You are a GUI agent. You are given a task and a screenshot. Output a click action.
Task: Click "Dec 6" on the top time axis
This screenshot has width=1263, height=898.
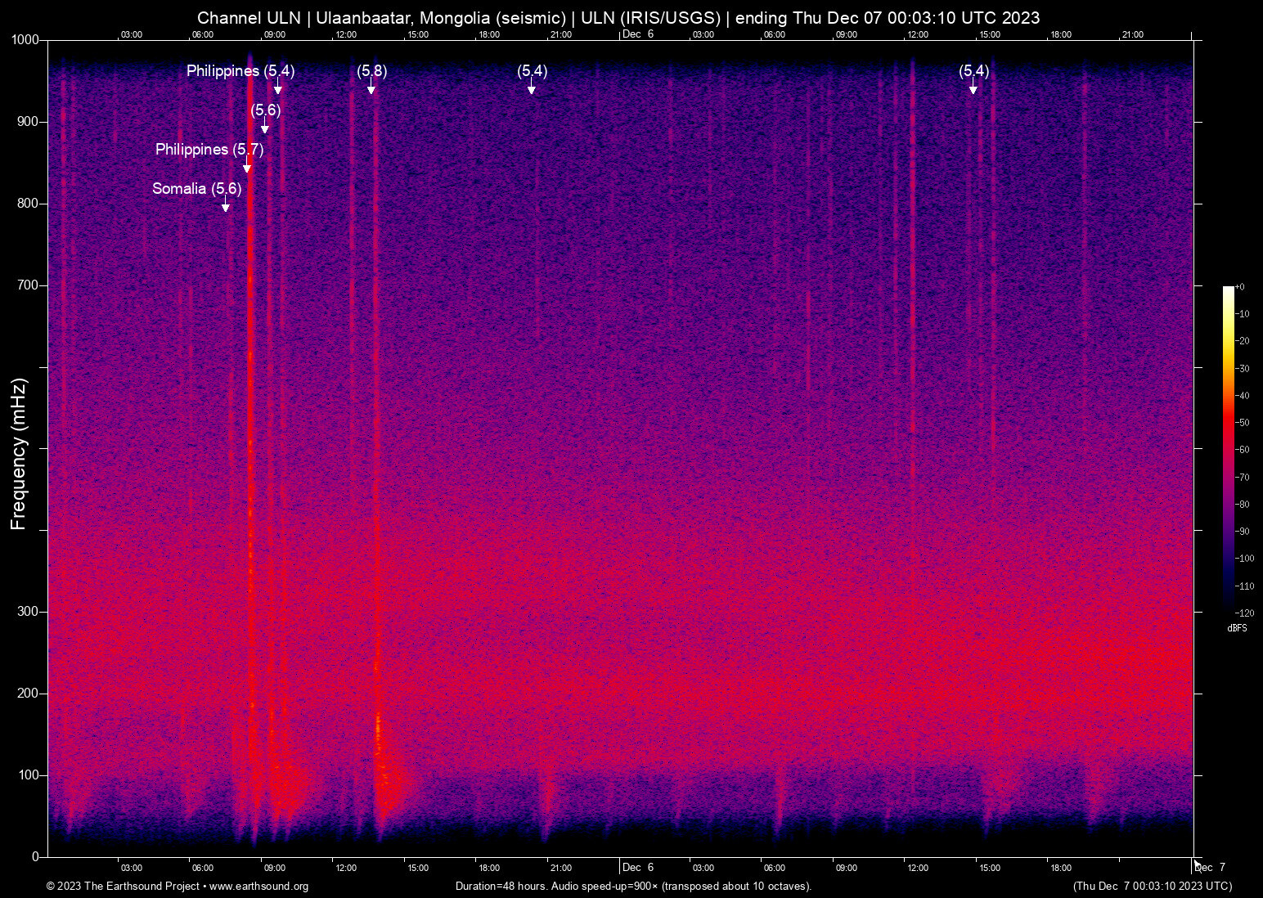(x=638, y=34)
